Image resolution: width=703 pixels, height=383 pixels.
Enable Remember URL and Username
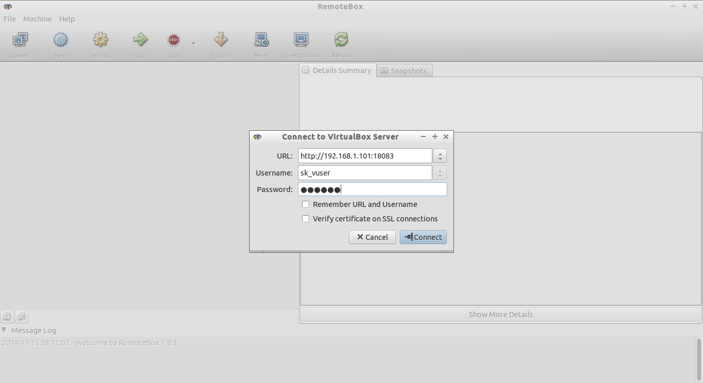[x=306, y=204]
